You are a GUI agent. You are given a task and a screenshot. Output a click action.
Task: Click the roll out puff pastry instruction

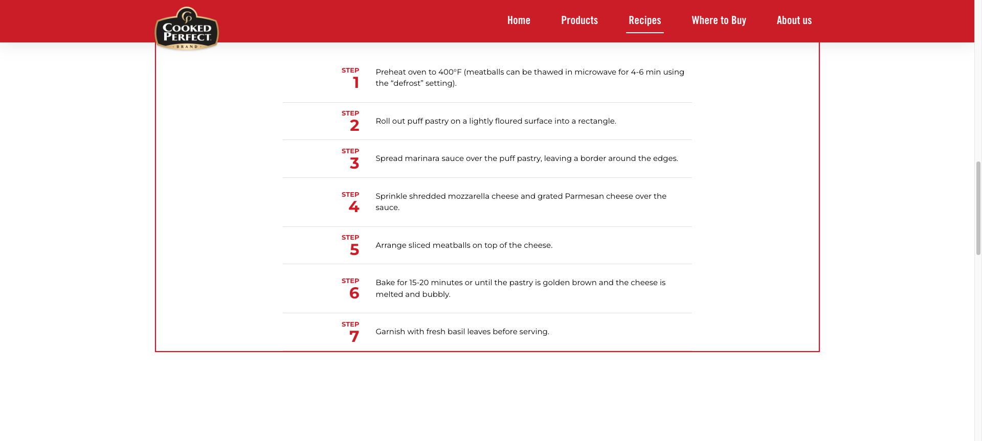tap(496, 121)
